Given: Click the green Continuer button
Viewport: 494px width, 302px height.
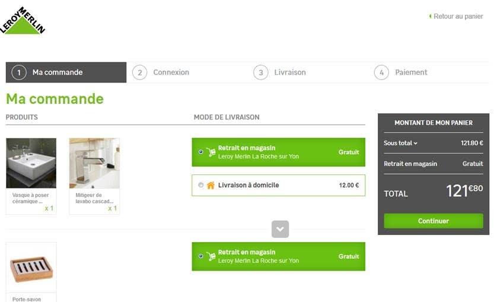Looking at the screenshot, I should (x=433, y=221).
